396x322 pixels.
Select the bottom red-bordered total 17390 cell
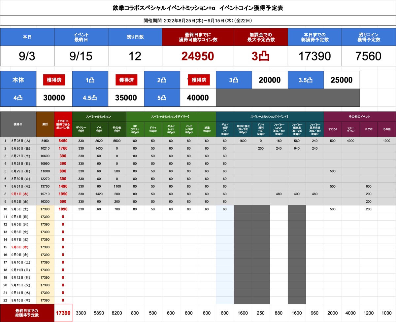coord(63,313)
